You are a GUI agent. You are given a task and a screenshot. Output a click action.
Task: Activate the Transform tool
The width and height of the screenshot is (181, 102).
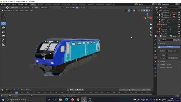click(3, 36)
